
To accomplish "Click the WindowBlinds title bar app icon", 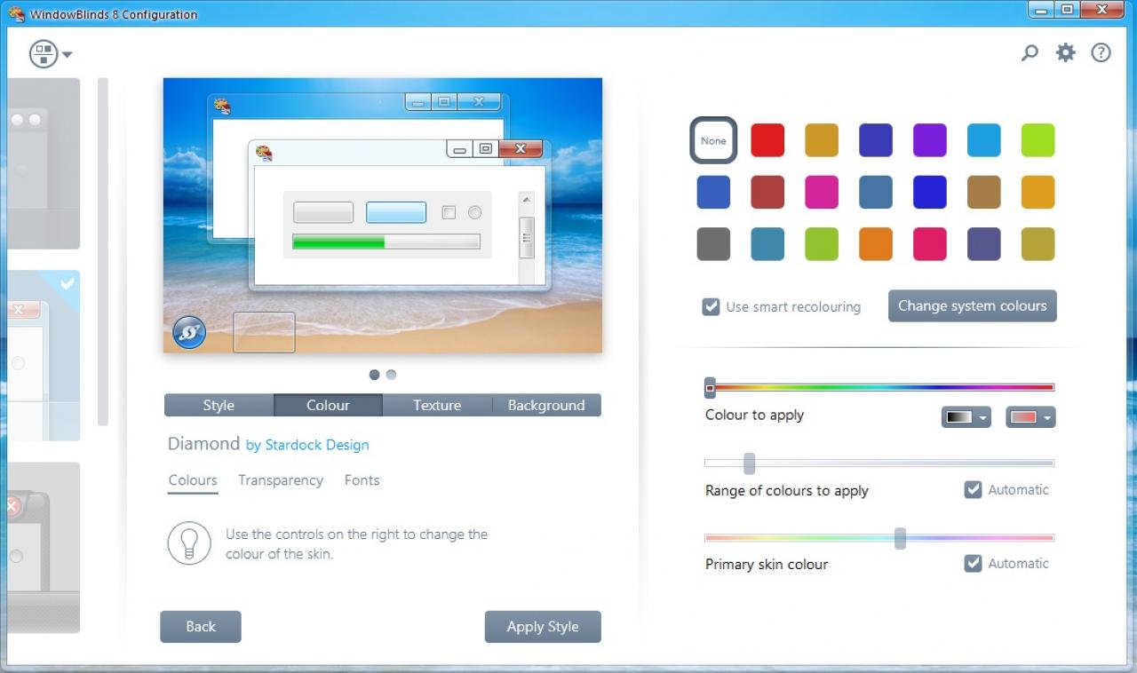I will pos(16,13).
